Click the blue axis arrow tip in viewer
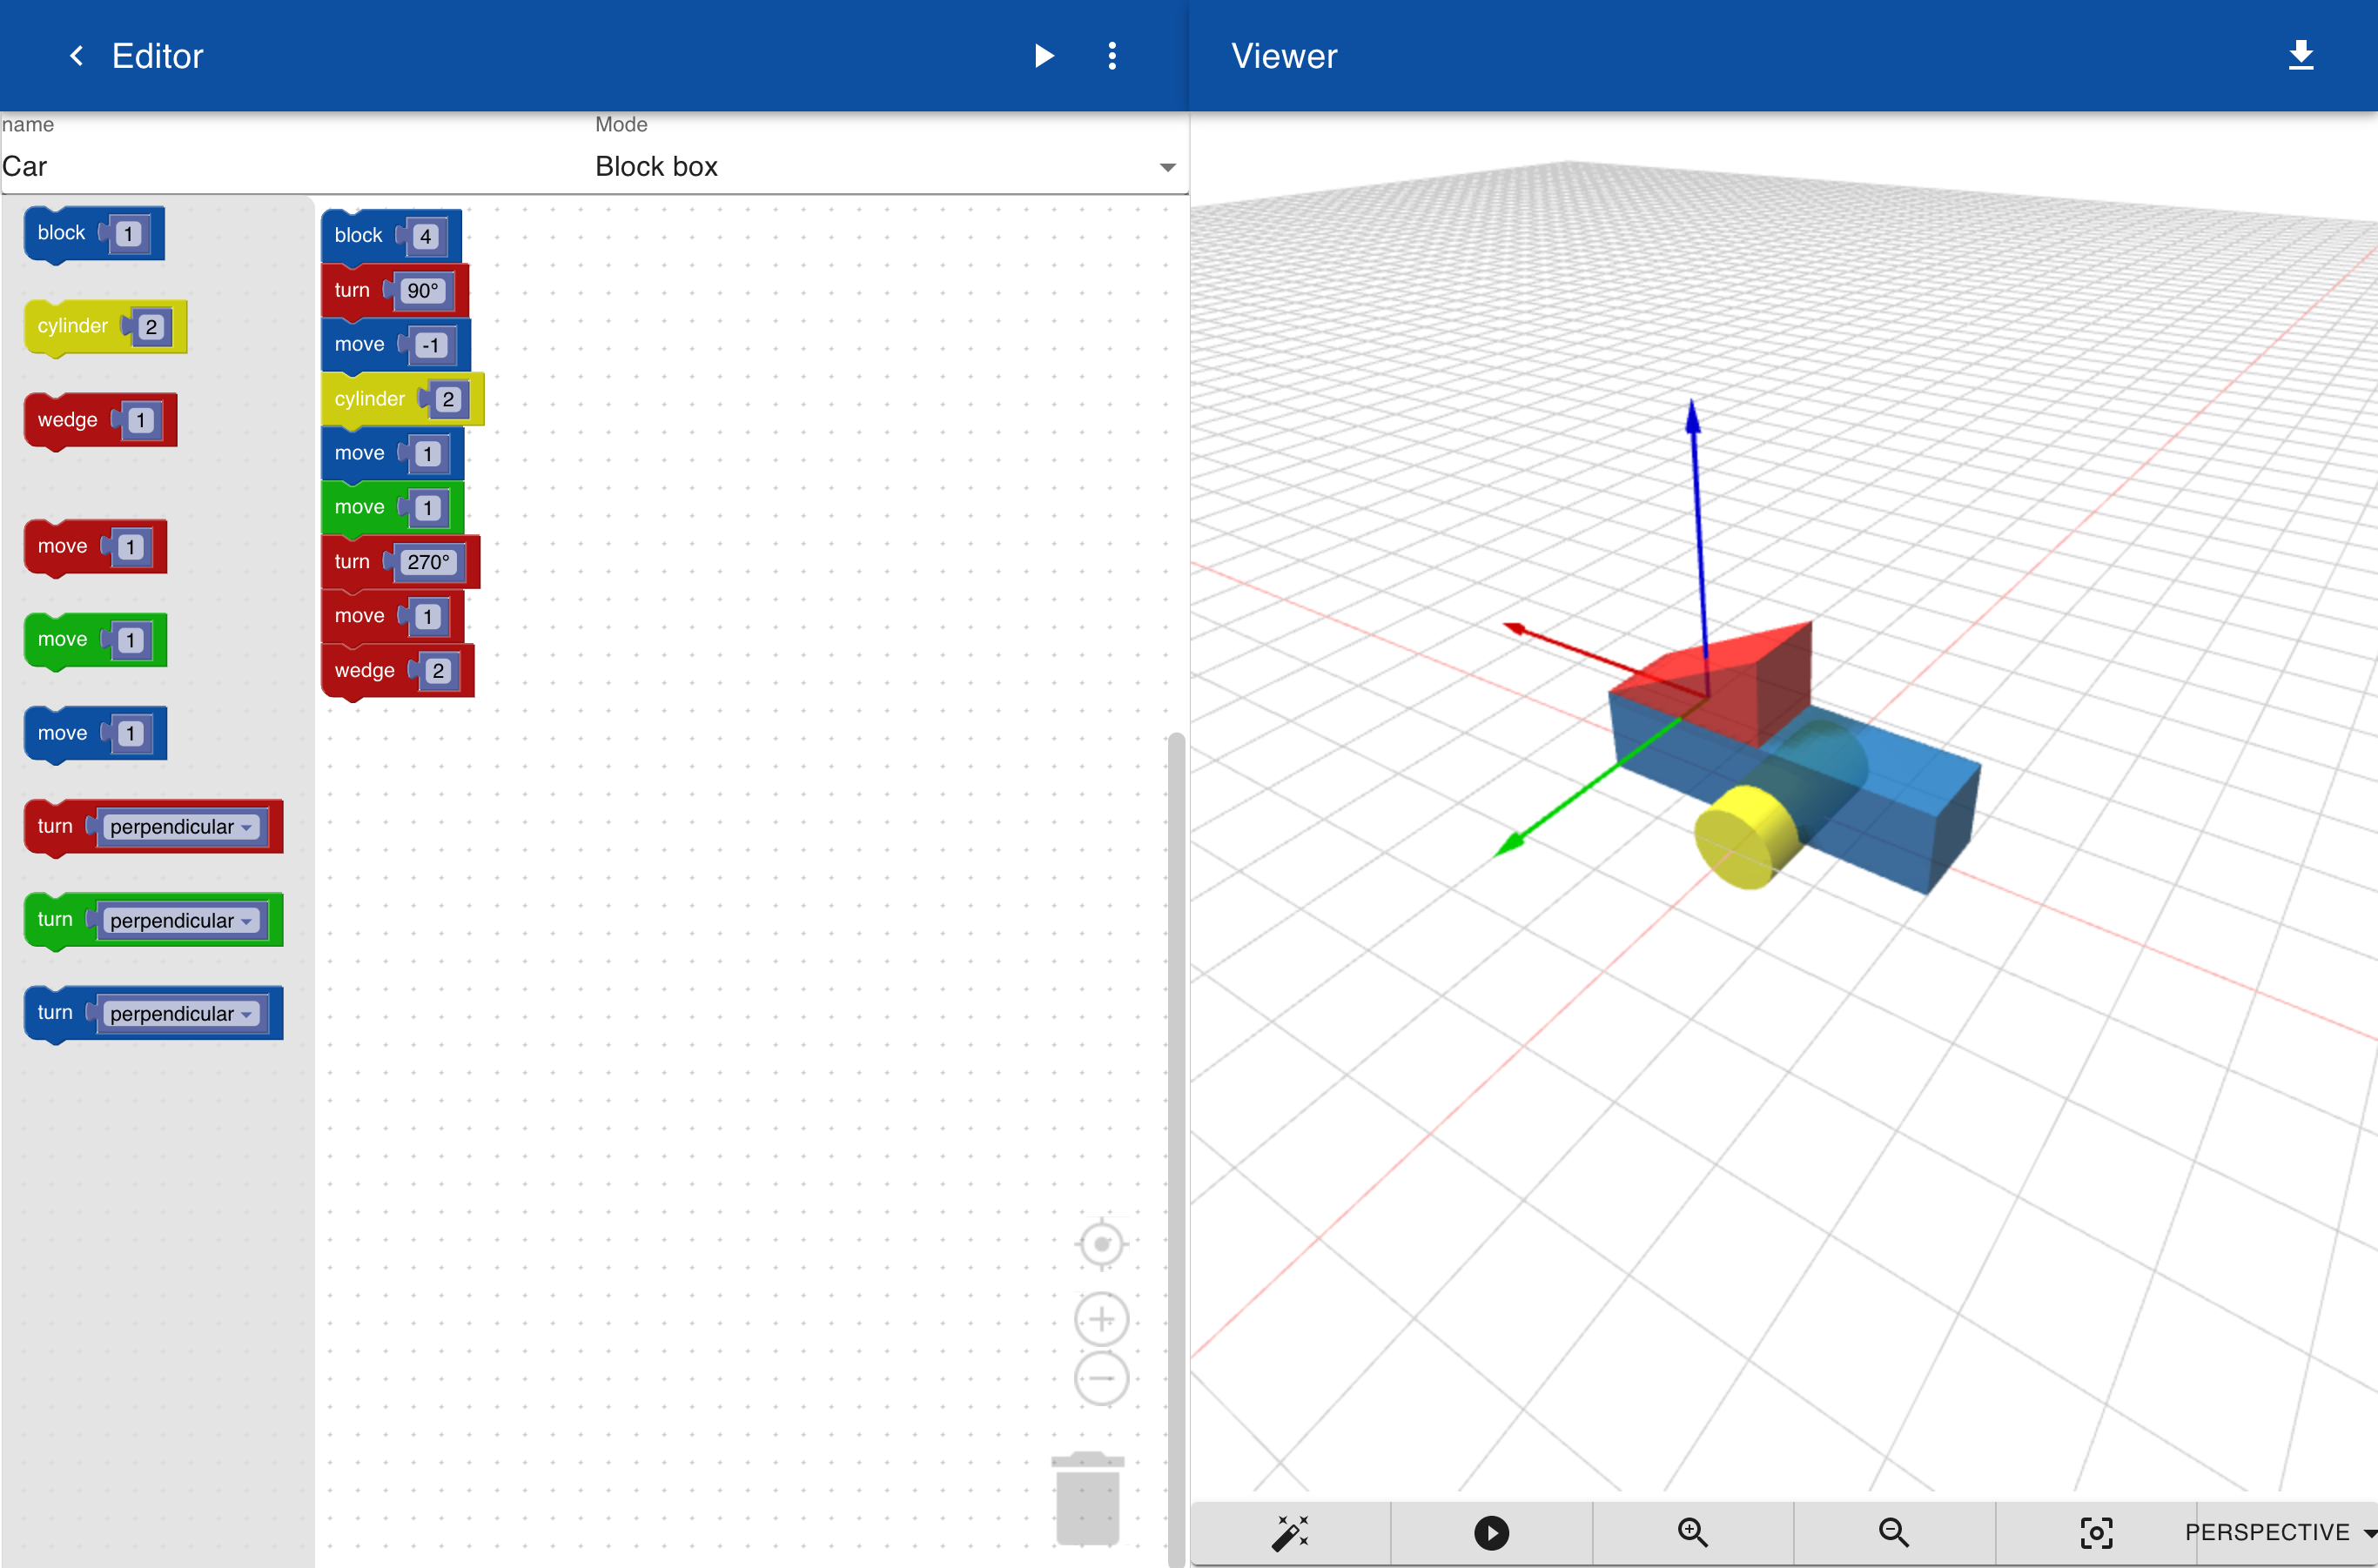Screen dimensions: 2378x1568 pos(1693,415)
